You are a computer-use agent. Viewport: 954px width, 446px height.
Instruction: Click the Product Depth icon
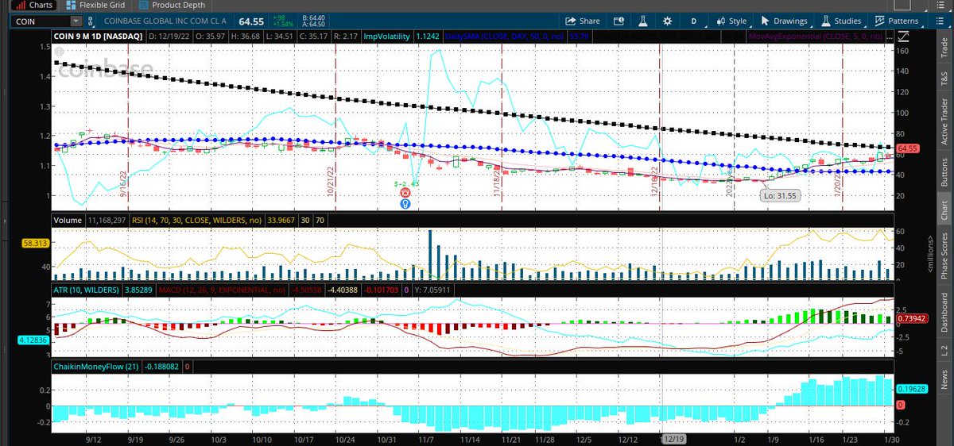142,5
